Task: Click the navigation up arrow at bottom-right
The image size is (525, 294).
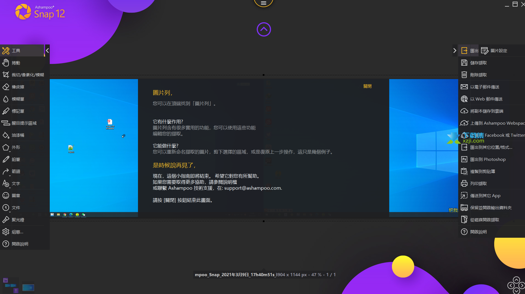Action: (516, 280)
